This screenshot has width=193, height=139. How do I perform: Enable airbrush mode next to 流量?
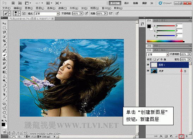tap(111, 13)
